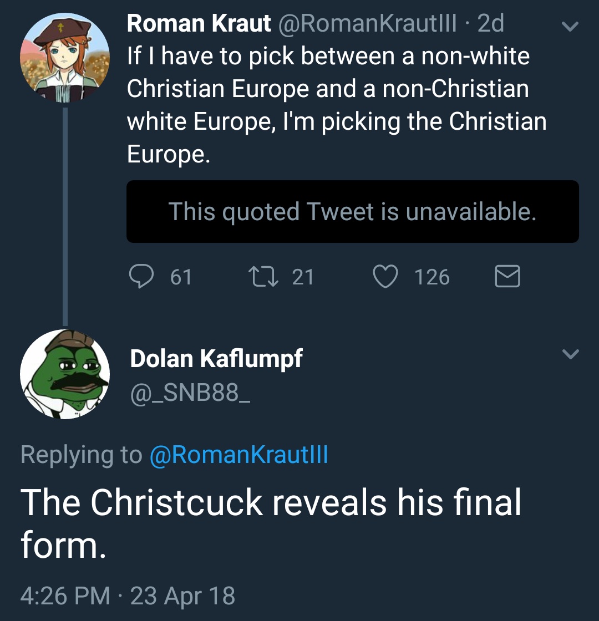Retweet Roman Kraut's tweet
Viewport: 599px width, 621px height.
tap(263, 277)
